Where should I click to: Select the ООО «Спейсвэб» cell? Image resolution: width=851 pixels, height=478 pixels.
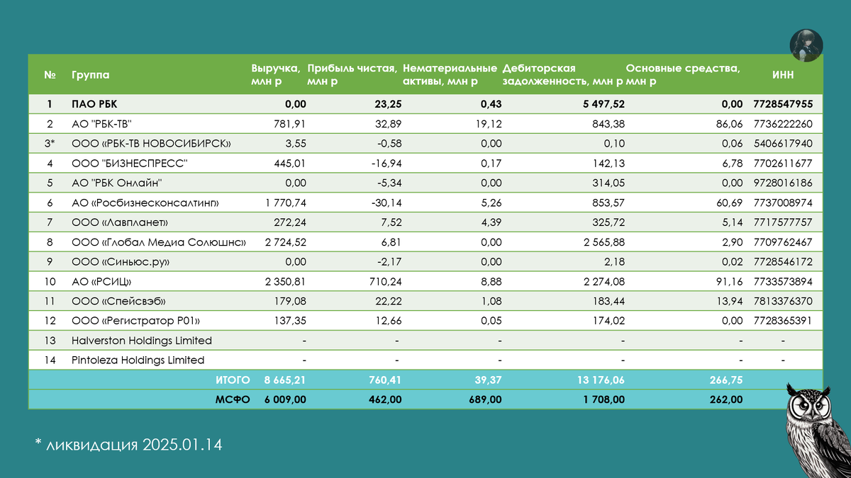pyautogui.click(x=119, y=301)
